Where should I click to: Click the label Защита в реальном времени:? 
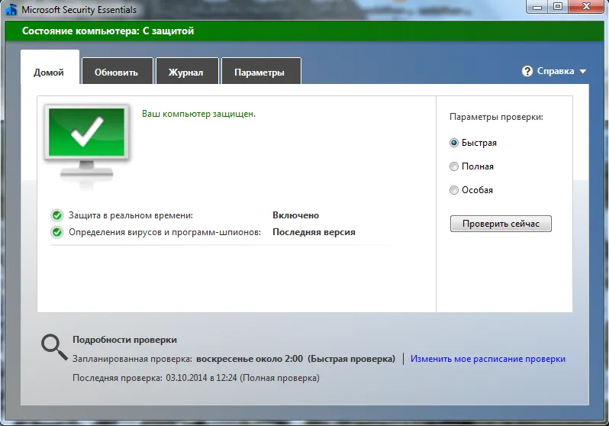130,215
